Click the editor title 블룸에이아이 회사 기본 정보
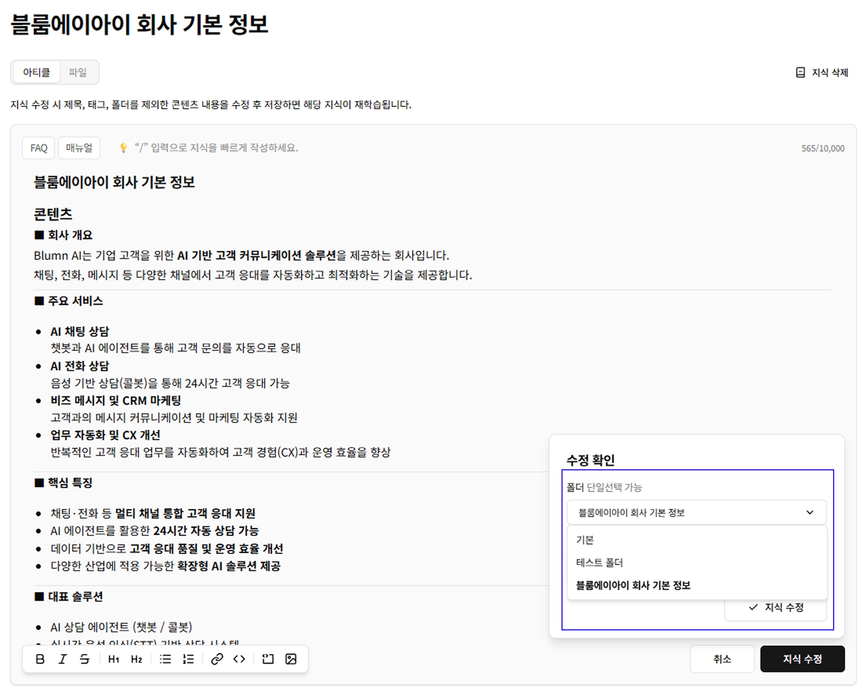Screen dimensions: 860x692 pos(114,182)
